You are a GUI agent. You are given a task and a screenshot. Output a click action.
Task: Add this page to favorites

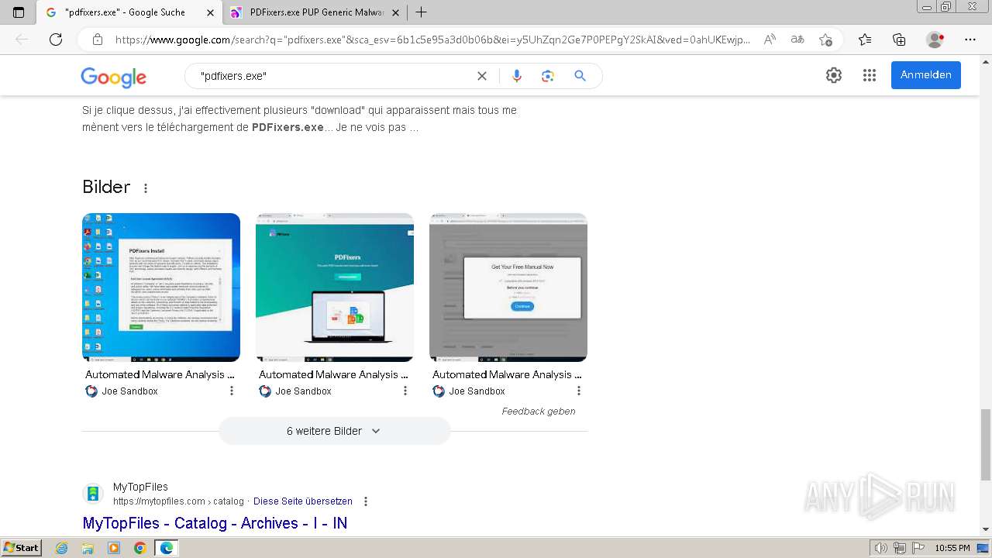825,40
